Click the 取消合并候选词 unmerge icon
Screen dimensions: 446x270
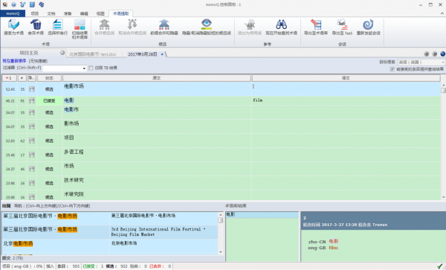tap(132, 25)
